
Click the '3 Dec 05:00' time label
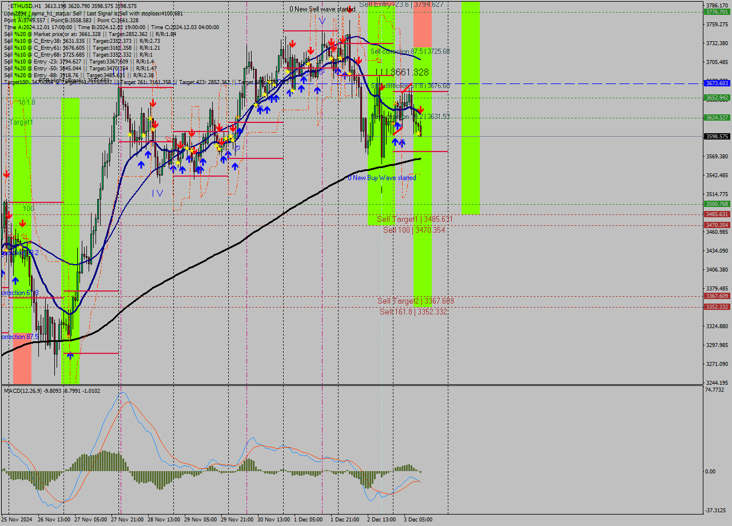pyautogui.click(x=418, y=520)
